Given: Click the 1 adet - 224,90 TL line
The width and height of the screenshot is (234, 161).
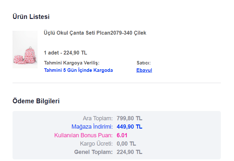Looking at the screenshot, I should click(65, 53).
